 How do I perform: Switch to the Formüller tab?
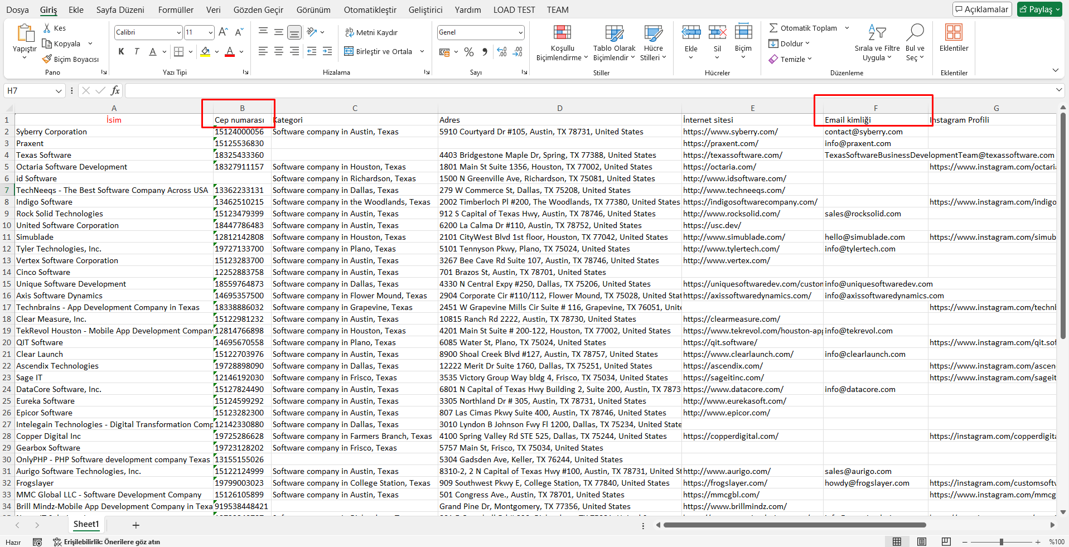click(176, 10)
